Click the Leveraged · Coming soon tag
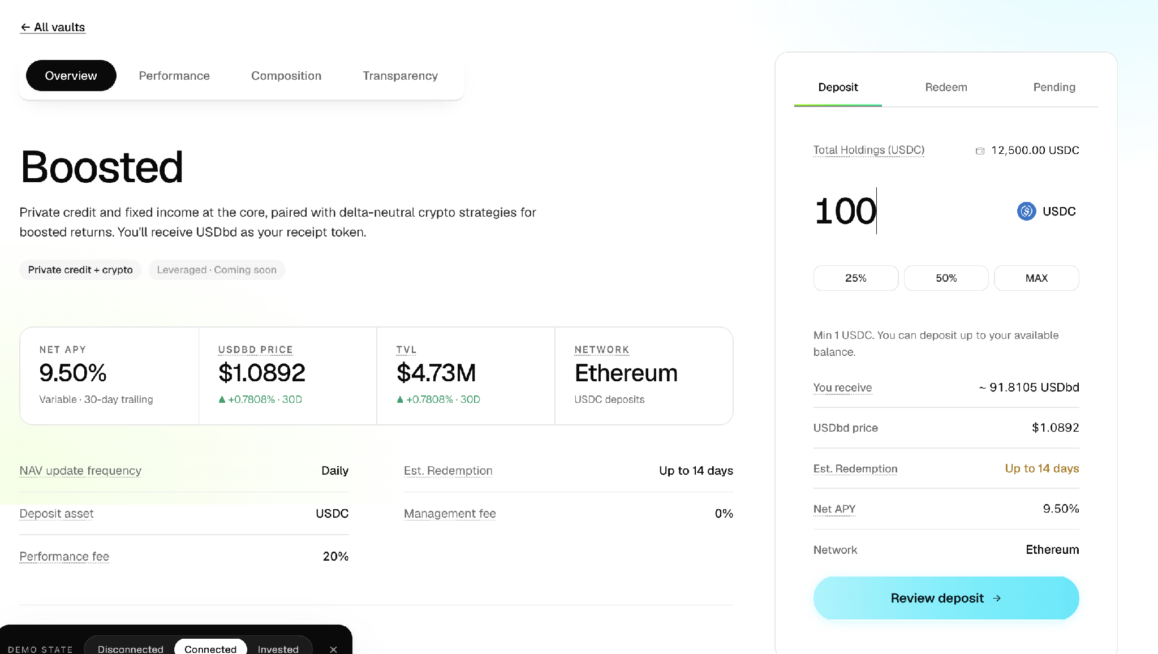The height and width of the screenshot is (654, 1158). pos(217,270)
